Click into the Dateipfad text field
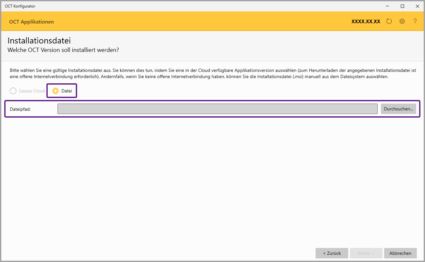Image resolution: width=425 pixels, height=262 pixels. (x=217, y=109)
